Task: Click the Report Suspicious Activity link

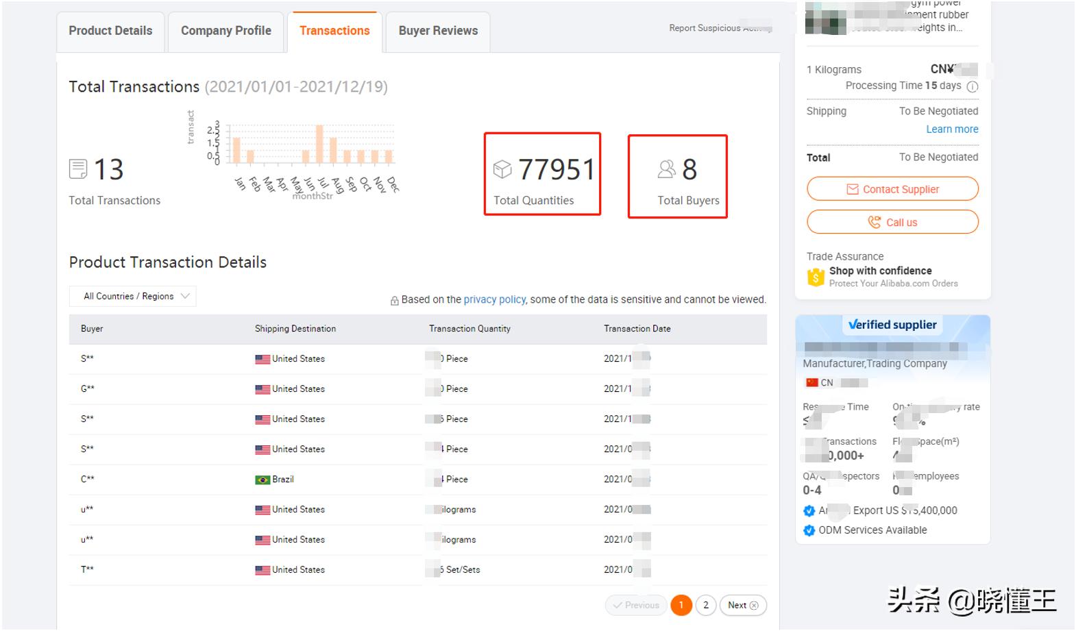Action: click(x=720, y=28)
